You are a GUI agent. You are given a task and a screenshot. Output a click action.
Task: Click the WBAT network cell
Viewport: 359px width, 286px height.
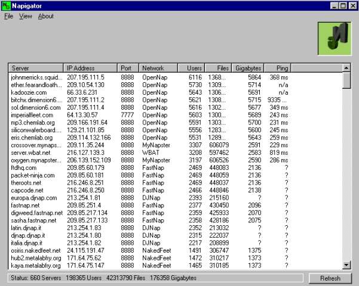pyautogui.click(x=151, y=153)
